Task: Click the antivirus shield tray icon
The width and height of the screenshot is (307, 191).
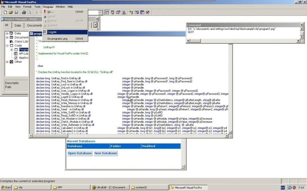Action: [294, 188]
